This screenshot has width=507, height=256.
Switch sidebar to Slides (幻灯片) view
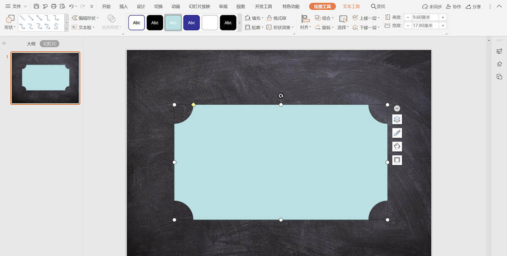[x=49, y=44]
